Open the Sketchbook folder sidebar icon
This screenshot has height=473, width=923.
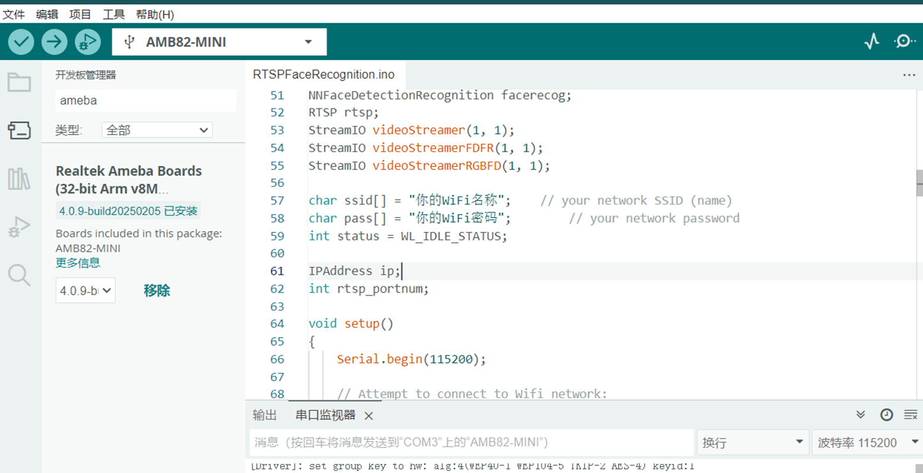(x=19, y=82)
